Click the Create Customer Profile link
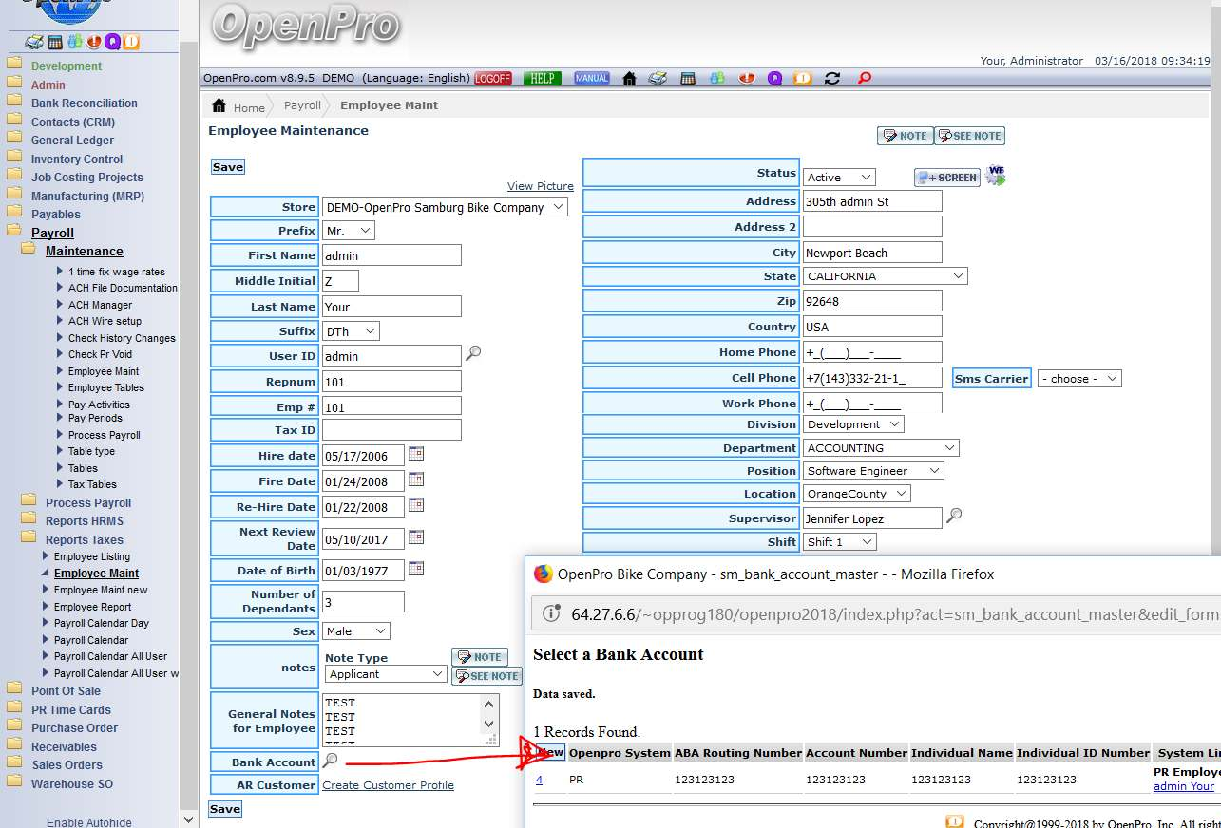Screen dimensions: 1221x828 pos(388,785)
